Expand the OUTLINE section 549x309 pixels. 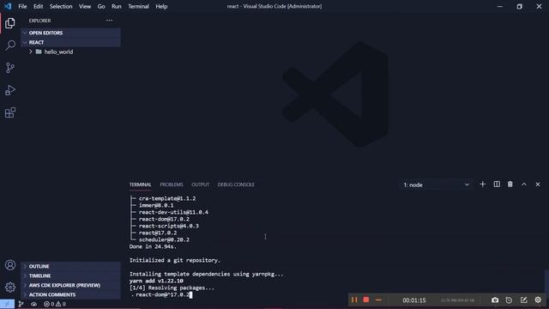70,266
